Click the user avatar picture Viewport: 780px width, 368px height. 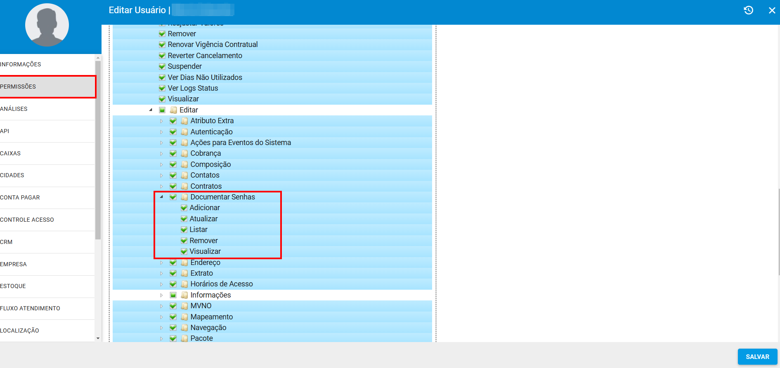tap(47, 25)
